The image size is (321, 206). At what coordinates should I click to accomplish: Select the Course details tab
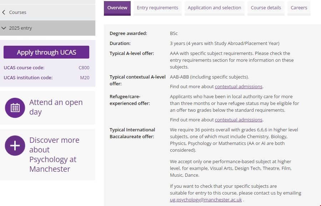pos(266,8)
